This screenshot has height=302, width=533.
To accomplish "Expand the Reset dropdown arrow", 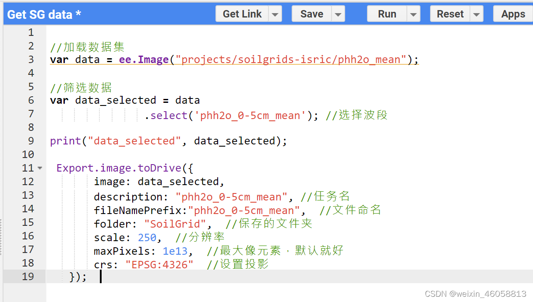I will (477, 14).
